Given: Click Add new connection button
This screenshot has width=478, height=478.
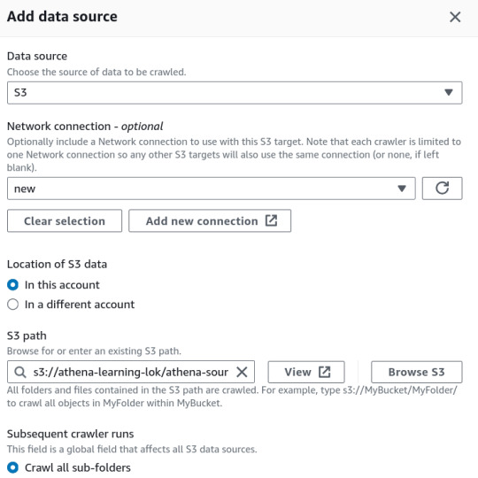Looking at the screenshot, I should (x=210, y=220).
